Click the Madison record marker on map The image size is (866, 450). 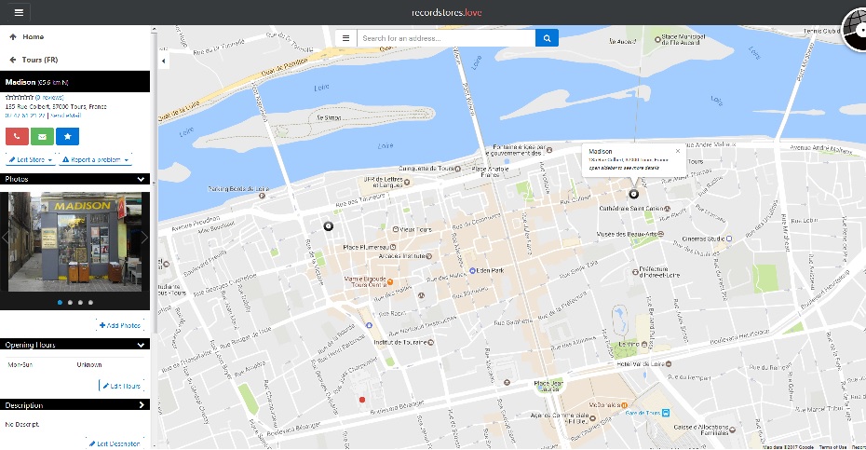tap(634, 194)
